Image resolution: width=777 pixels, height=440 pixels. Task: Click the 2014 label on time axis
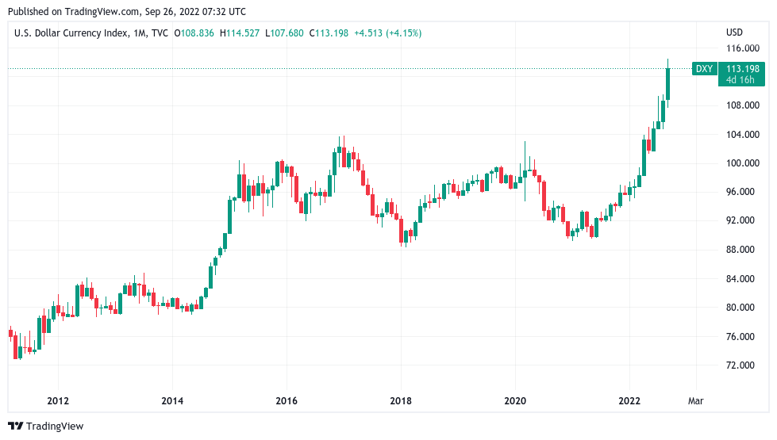[172, 401]
